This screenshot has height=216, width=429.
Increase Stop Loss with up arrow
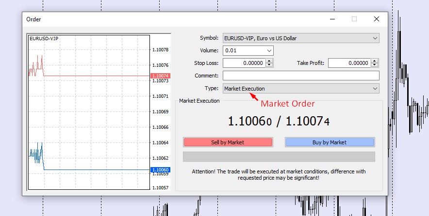click(269, 61)
